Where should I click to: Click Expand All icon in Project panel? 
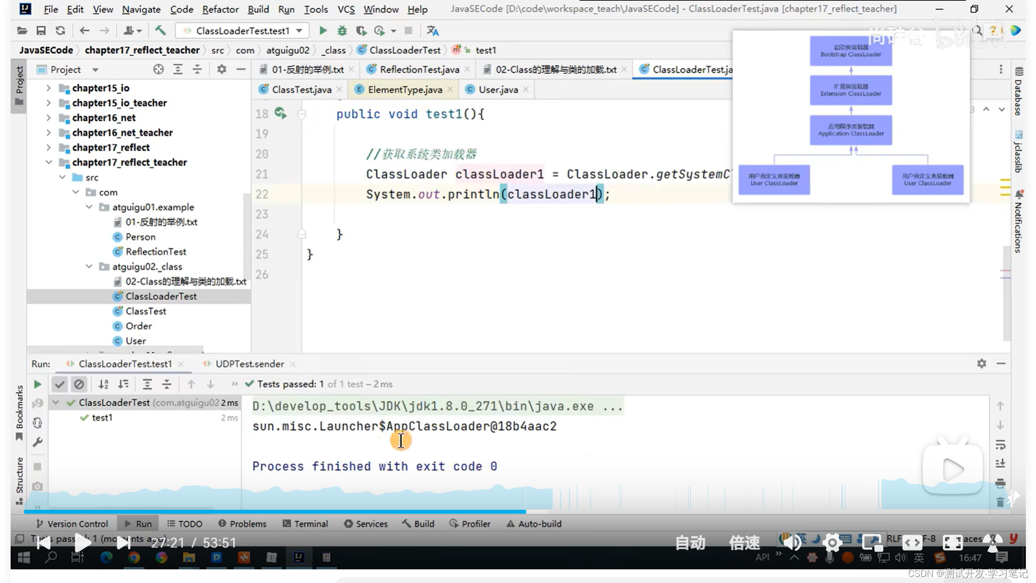coord(178,69)
